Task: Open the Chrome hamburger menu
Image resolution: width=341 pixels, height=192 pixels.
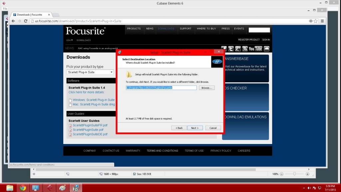Action: 322,21
